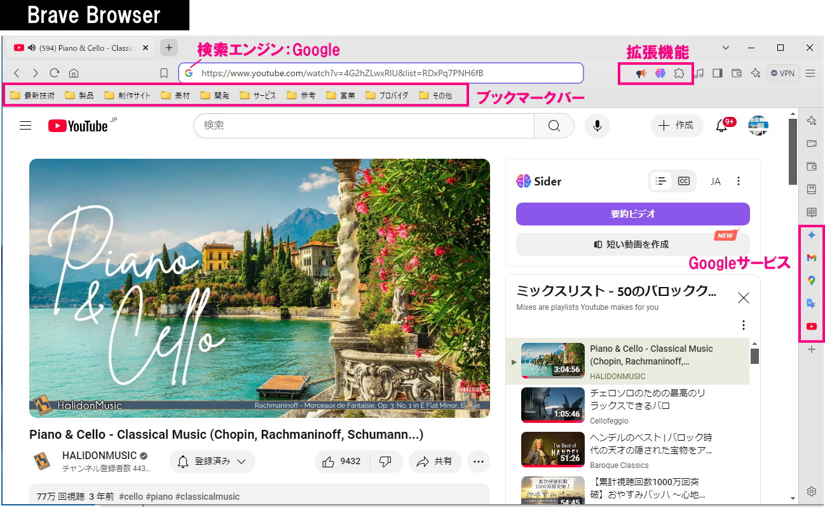Image resolution: width=825 pixels, height=508 pixels.
Task: Open the media control music-note icon
Action: 699,73
